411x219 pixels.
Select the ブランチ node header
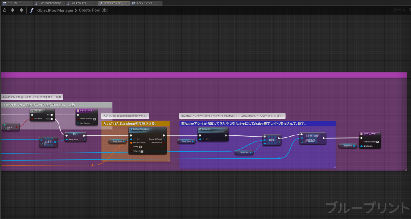[42, 111]
